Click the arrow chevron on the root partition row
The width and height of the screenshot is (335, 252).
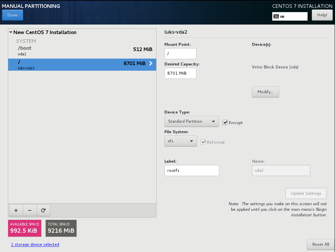[x=151, y=63]
